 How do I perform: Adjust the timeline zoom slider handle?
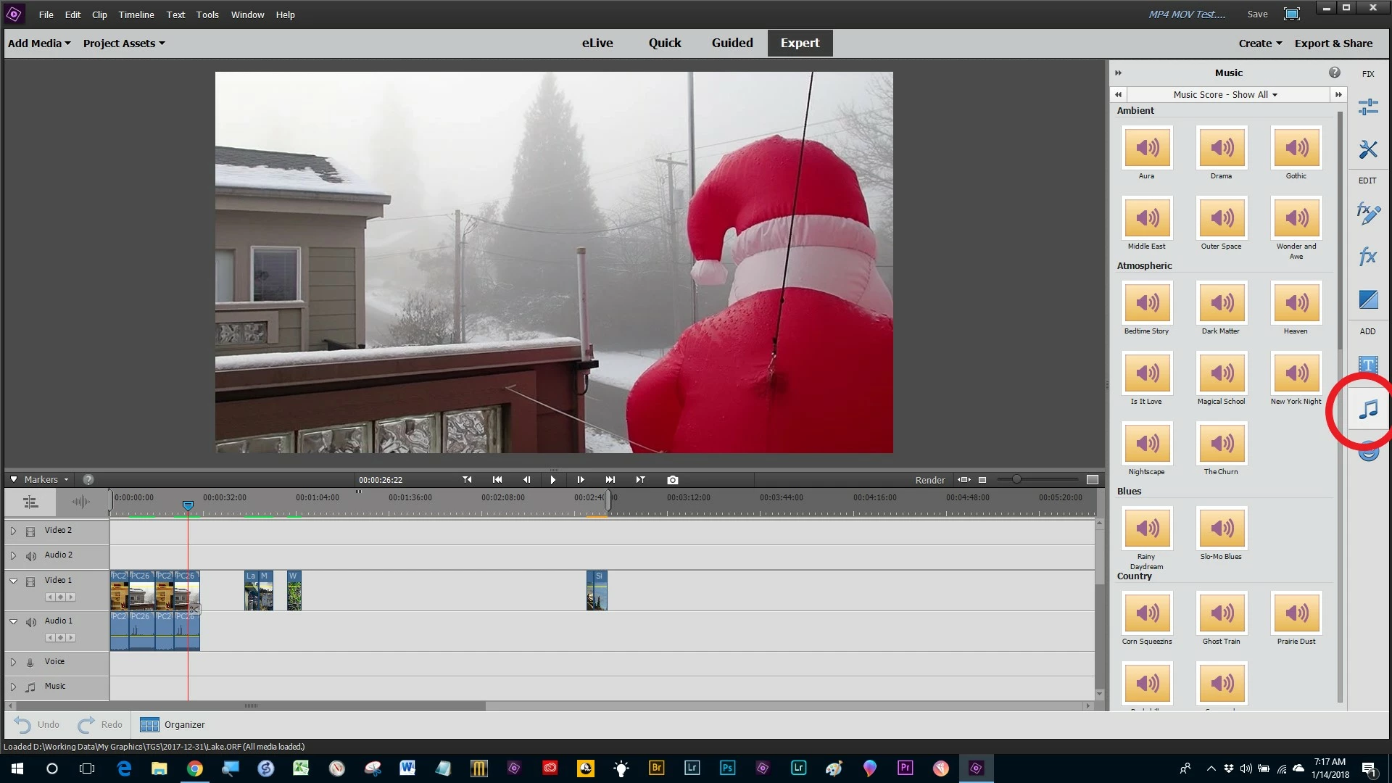[x=1016, y=479]
